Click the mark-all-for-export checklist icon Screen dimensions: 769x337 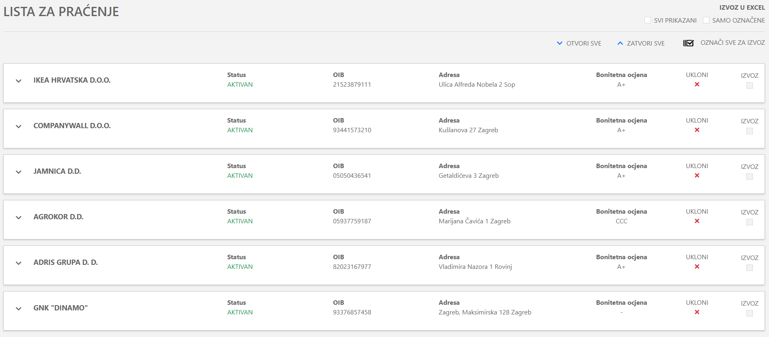[x=688, y=43]
